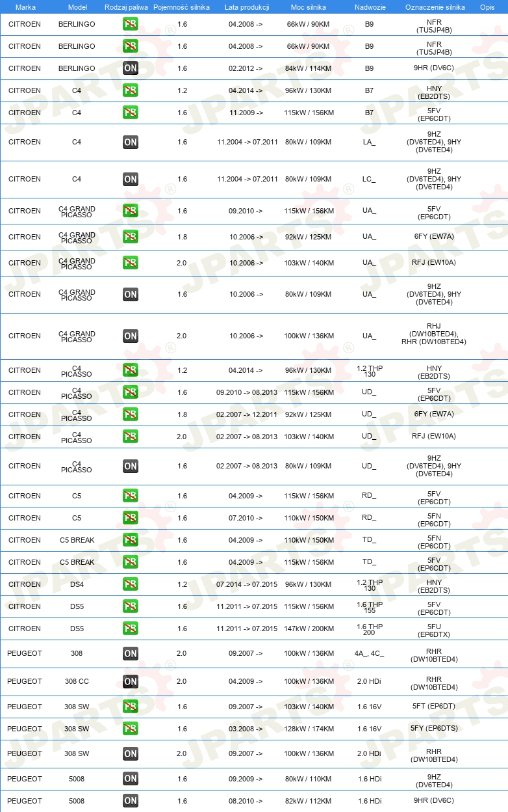Image resolution: width=508 pixels, height=812 pixels.
Task: Select the ON icon in the C4 PICASSO 1.6 80kW row
Action: tap(130, 466)
